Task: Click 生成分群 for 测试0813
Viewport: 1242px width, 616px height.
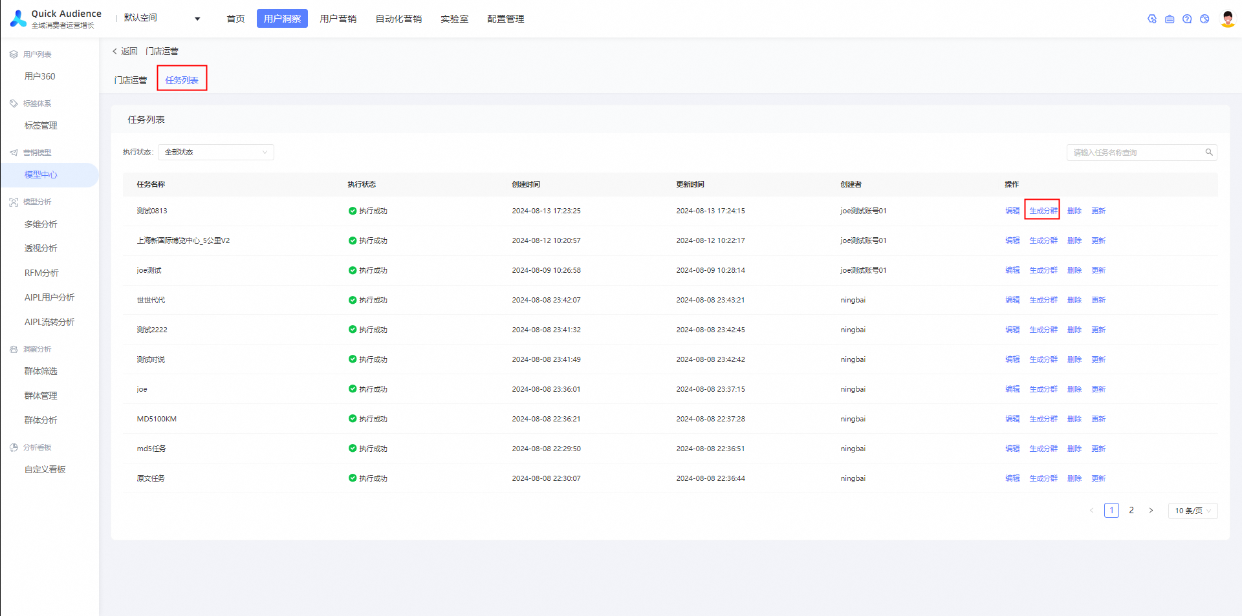Action: [1043, 211]
